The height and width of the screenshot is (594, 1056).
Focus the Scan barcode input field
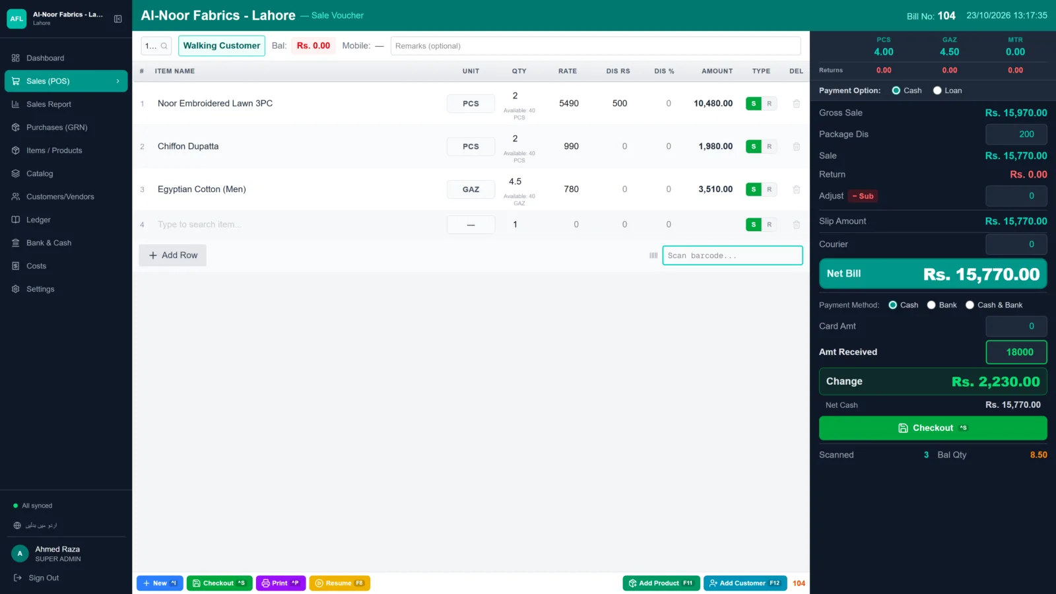tap(733, 255)
